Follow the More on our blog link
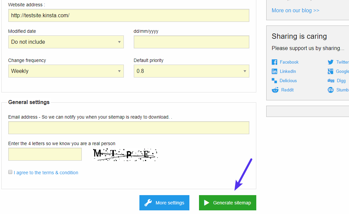 [295, 10]
